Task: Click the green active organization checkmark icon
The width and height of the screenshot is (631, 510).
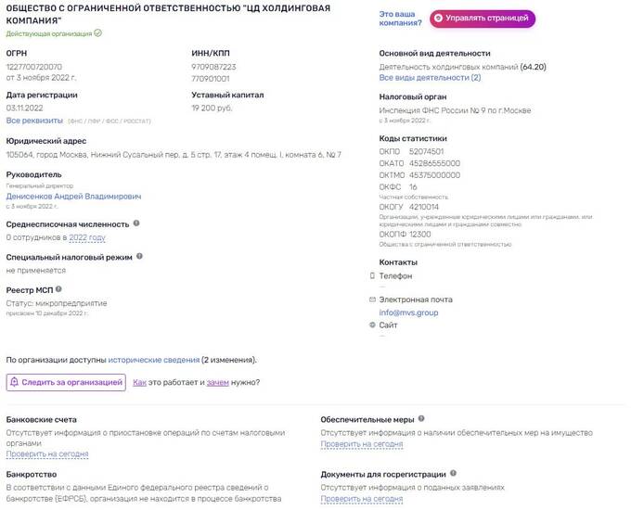Action: [x=97, y=33]
